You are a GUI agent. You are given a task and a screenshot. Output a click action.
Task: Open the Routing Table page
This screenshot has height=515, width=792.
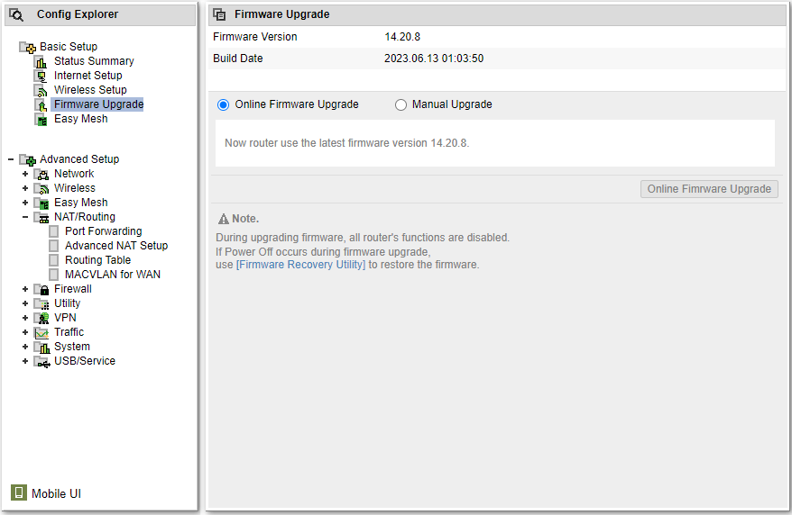click(97, 260)
